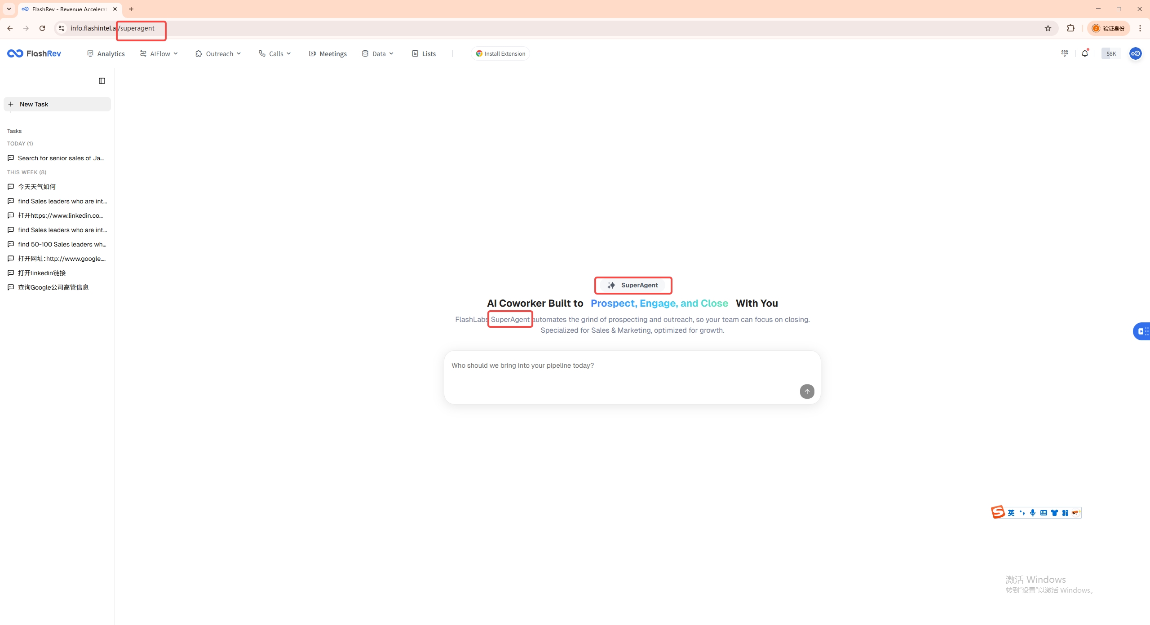Open the user avatar menu
Viewport: 1150px width, 625px height.
(x=1135, y=53)
